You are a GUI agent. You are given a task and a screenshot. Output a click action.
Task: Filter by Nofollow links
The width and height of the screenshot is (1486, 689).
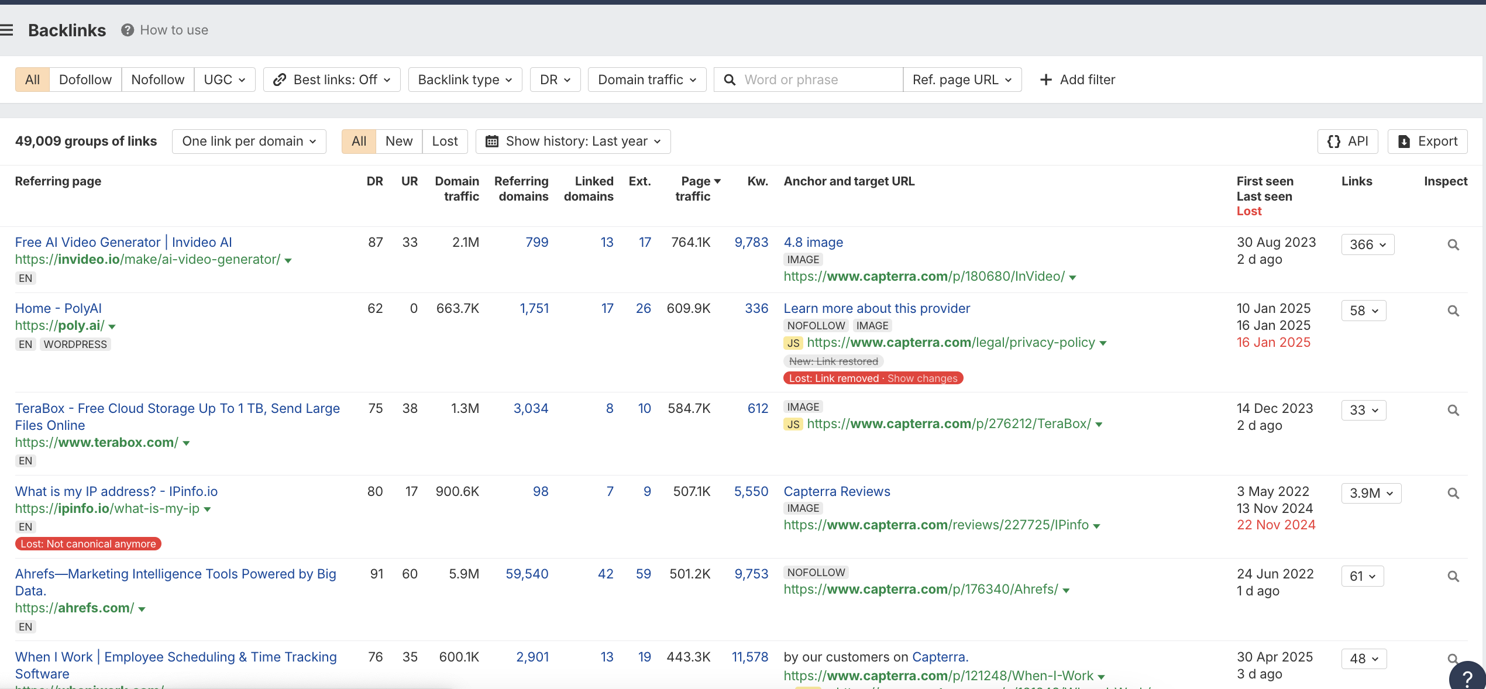point(158,80)
